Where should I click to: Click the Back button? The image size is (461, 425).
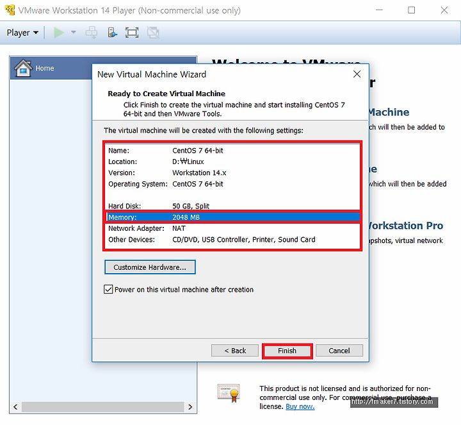point(234,351)
